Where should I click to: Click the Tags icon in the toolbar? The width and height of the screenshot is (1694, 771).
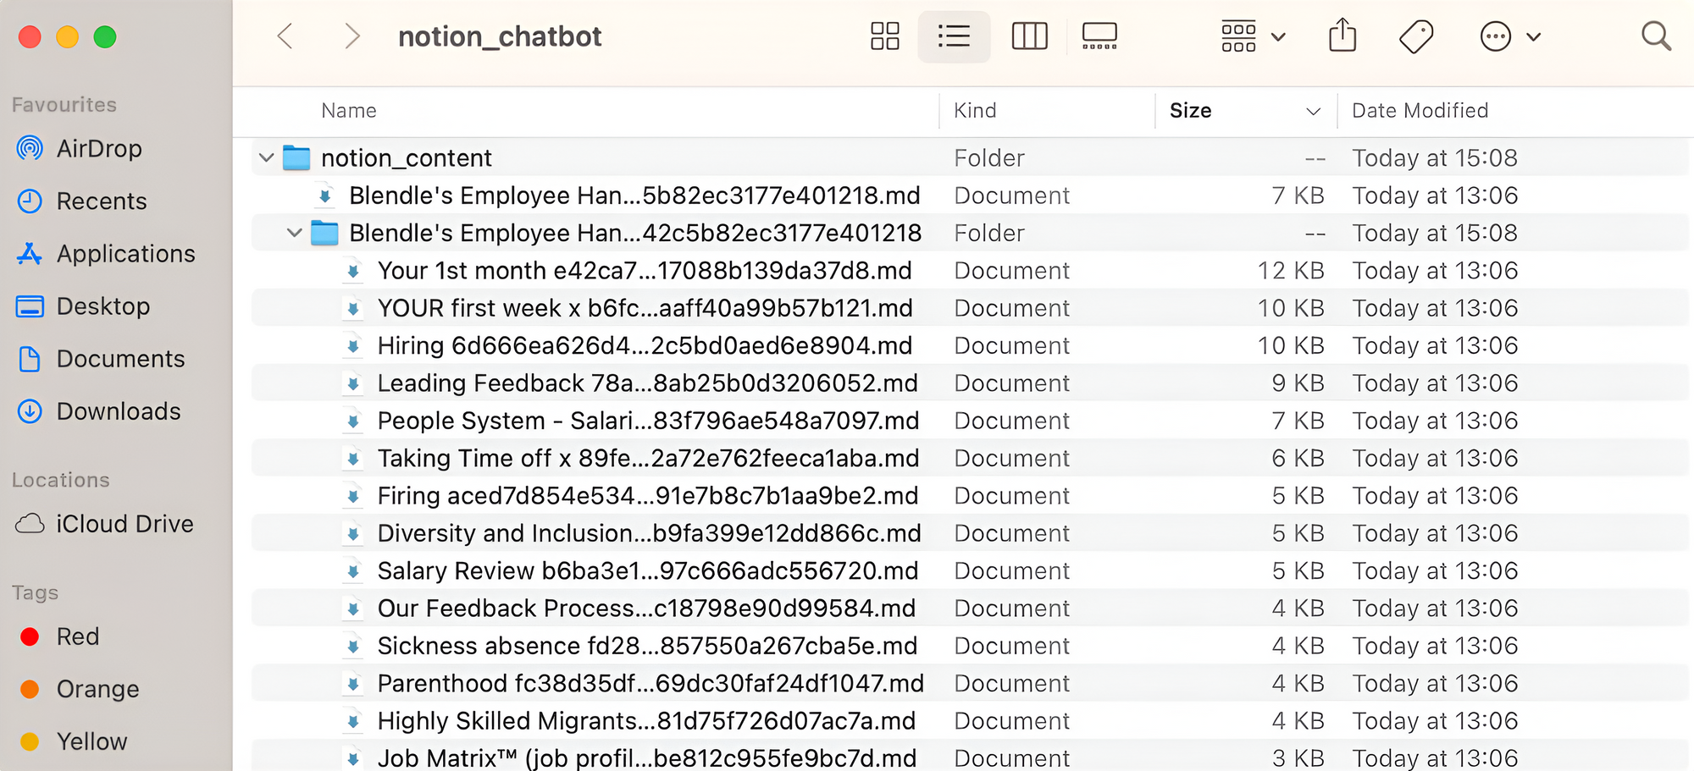tap(1416, 36)
